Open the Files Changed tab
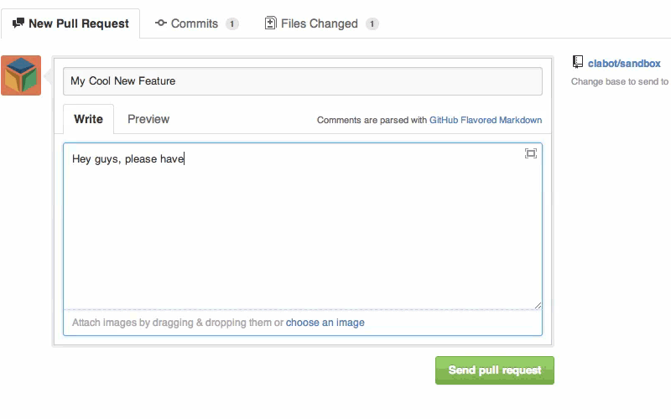Image resolution: width=671 pixels, height=419 pixels. click(322, 23)
